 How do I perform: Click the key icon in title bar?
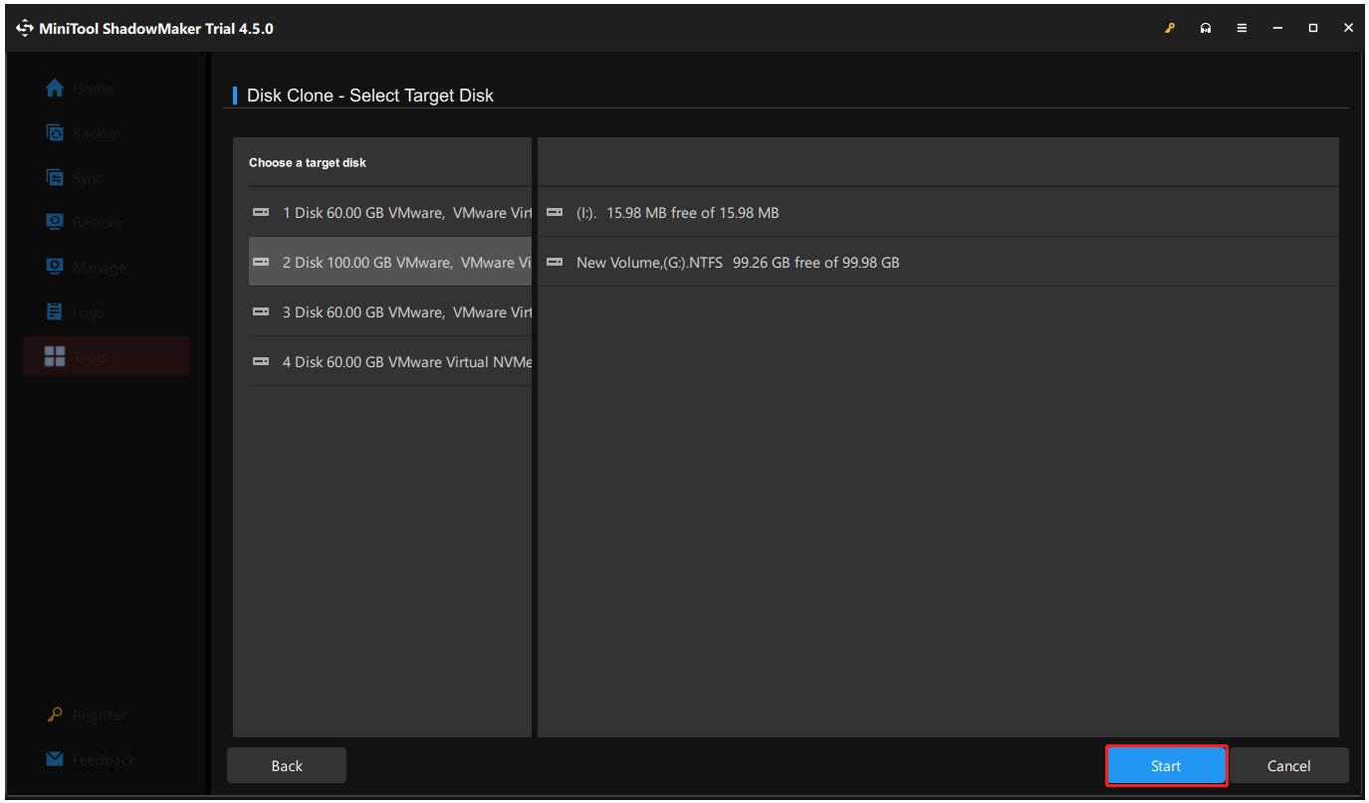[x=1170, y=29]
